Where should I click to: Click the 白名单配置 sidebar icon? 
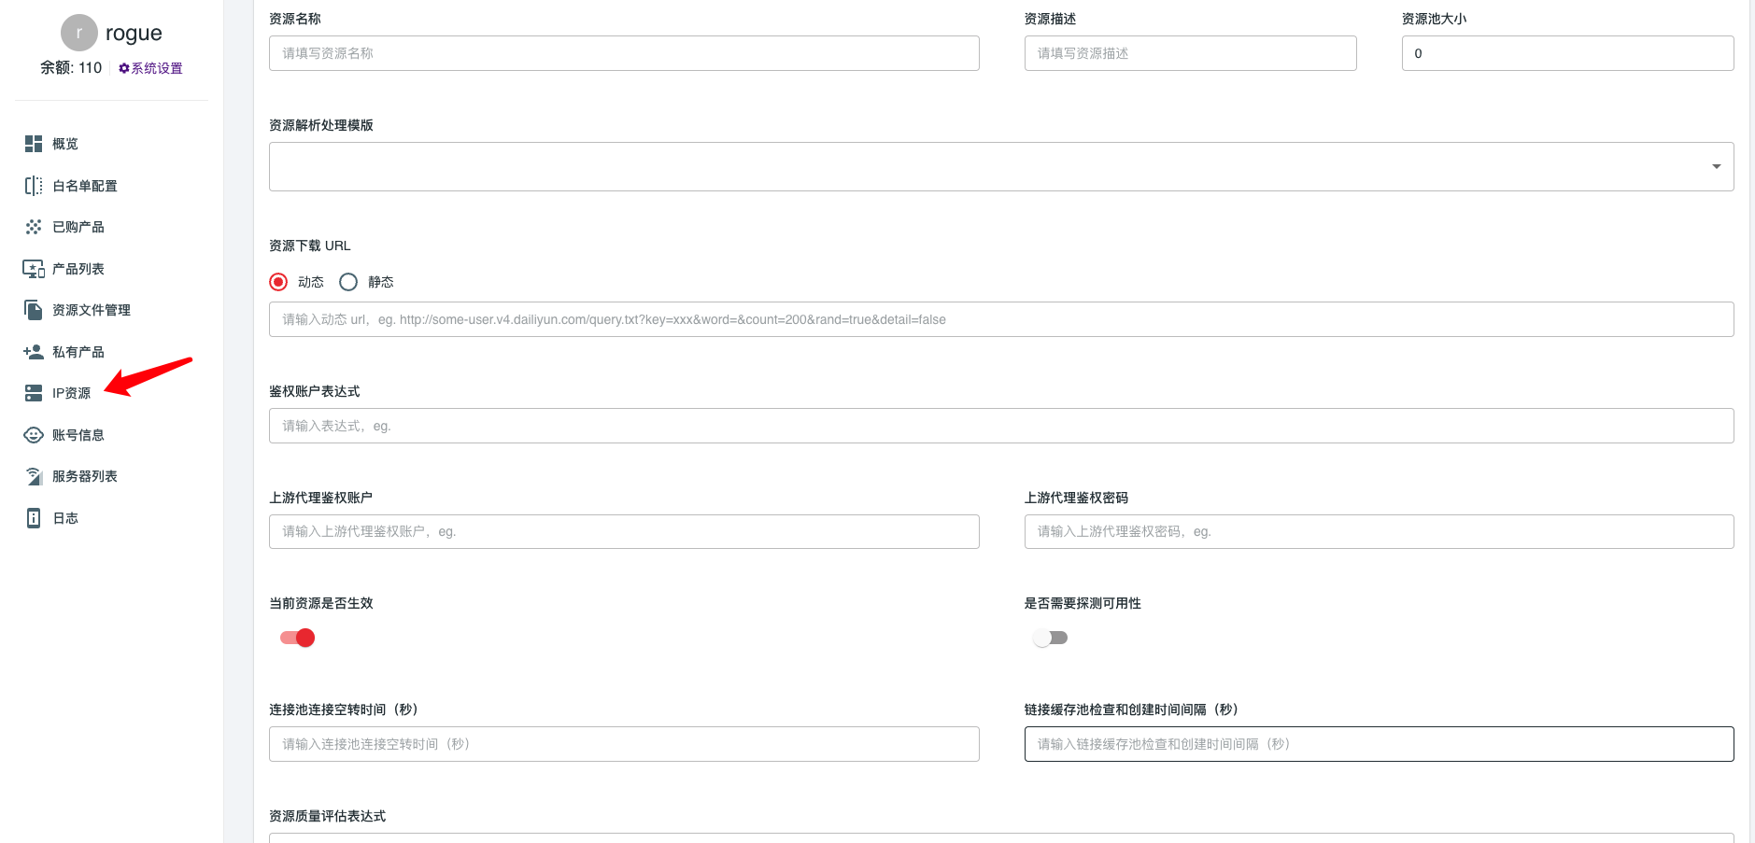click(34, 186)
